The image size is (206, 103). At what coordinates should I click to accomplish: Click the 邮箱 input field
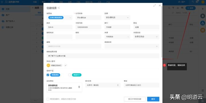(x=74, y=46)
